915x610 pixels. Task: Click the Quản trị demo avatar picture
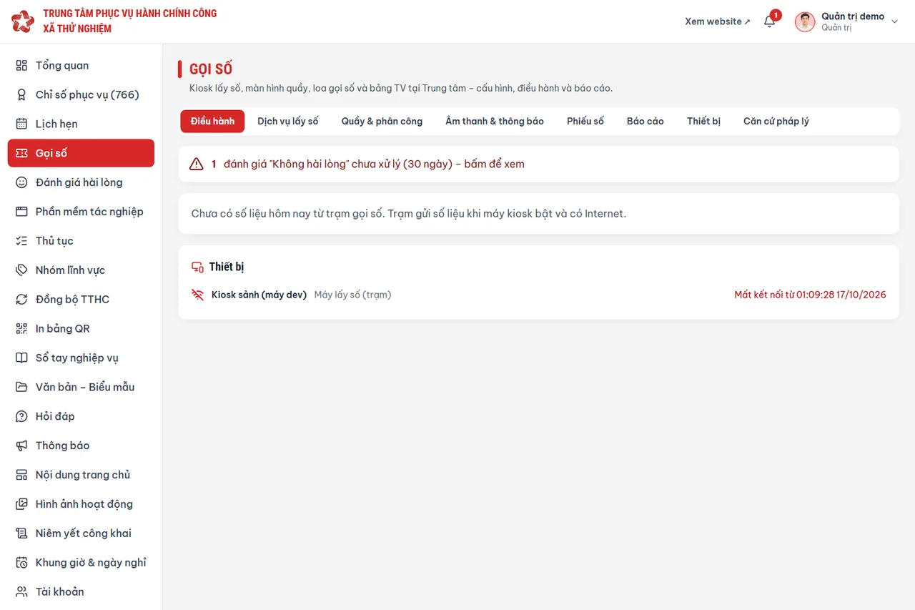805,21
